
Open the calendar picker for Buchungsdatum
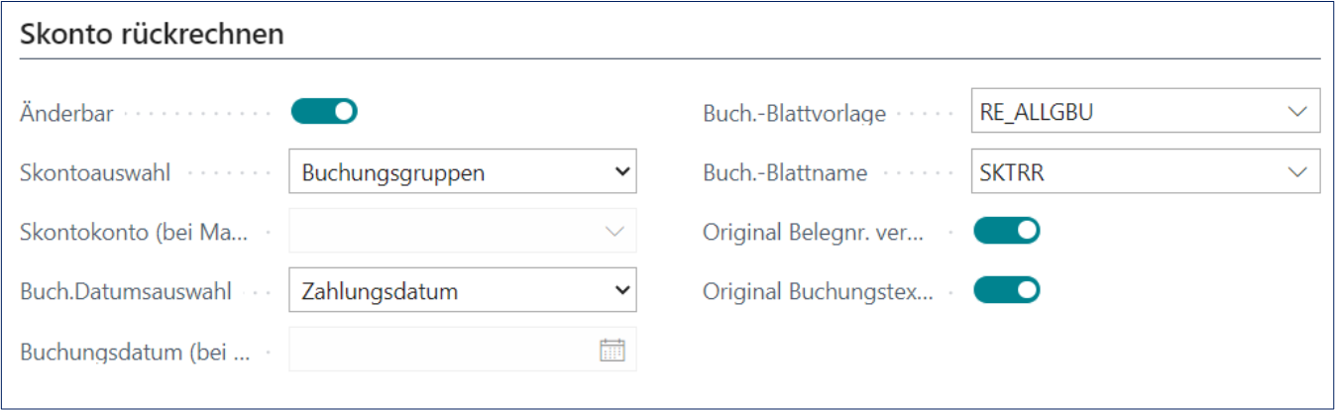[x=612, y=350]
